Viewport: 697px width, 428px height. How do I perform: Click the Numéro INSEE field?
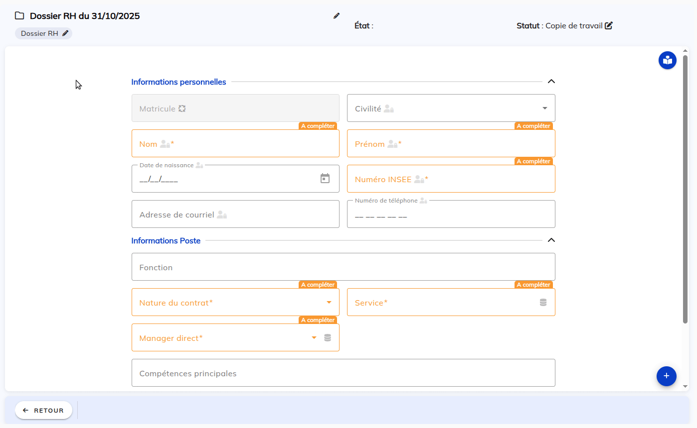pyautogui.click(x=451, y=180)
